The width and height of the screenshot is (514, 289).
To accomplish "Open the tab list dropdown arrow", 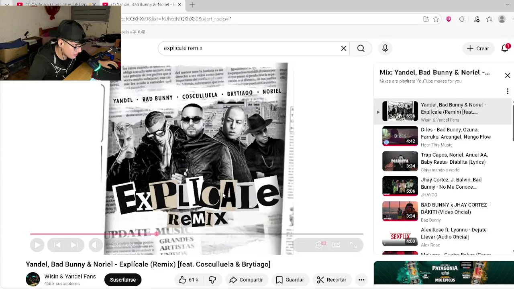I will 7,5.
